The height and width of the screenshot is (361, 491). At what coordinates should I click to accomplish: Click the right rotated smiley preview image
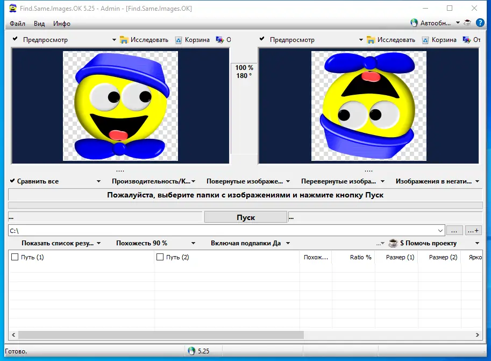(x=368, y=106)
